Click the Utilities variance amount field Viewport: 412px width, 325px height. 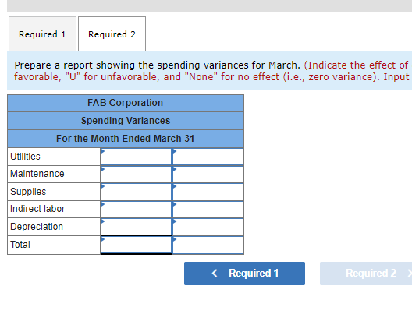[136, 157]
